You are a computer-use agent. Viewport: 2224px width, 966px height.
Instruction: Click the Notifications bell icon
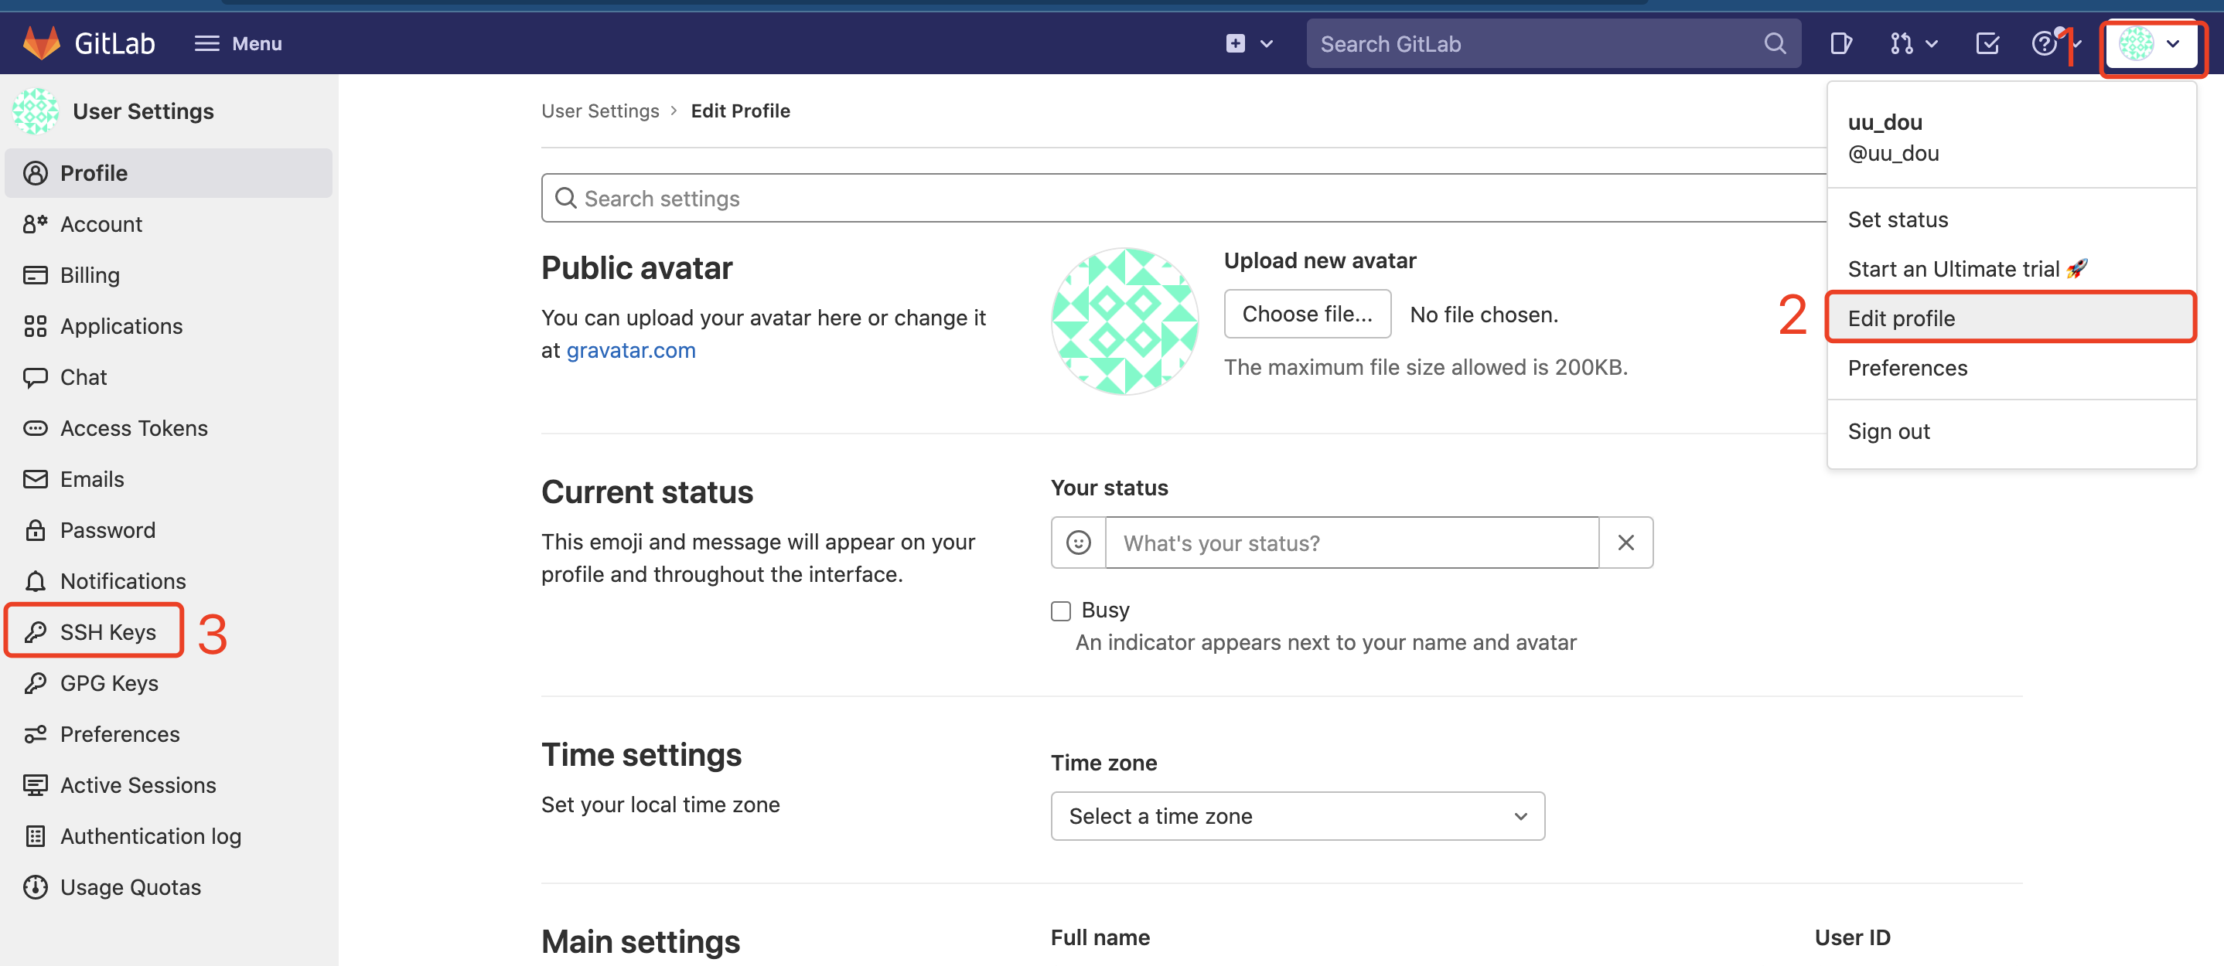36,581
